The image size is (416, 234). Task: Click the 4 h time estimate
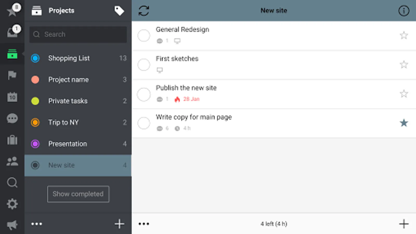click(x=187, y=128)
